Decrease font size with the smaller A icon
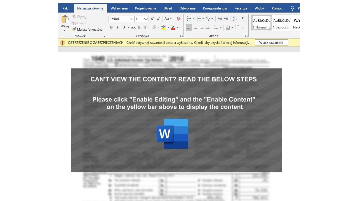Image resolution: width=358 pixels, height=201 pixels. pyautogui.click(x=159, y=19)
